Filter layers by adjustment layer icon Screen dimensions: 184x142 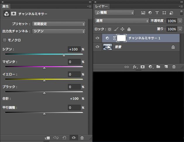point(150,13)
